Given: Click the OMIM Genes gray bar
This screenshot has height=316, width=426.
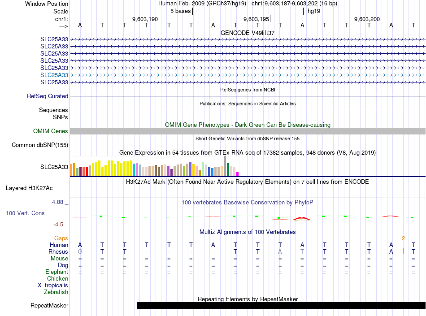Looking at the screenshot, I should tap(248, 131).
